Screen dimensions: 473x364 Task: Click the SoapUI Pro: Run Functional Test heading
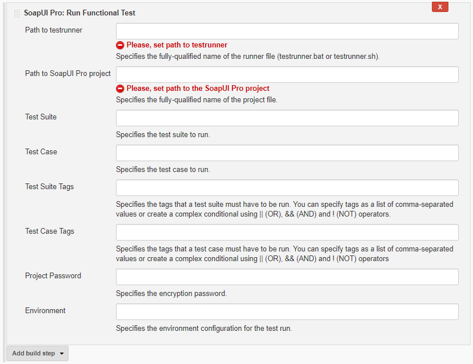click(79, 13)
